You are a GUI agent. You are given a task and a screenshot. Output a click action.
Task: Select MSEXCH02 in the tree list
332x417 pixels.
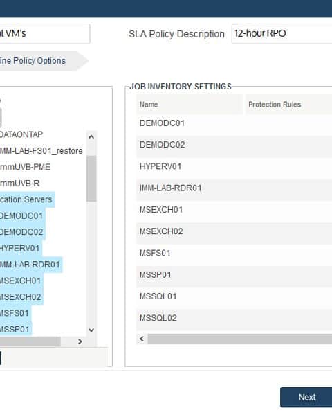[x=21, y=296]
